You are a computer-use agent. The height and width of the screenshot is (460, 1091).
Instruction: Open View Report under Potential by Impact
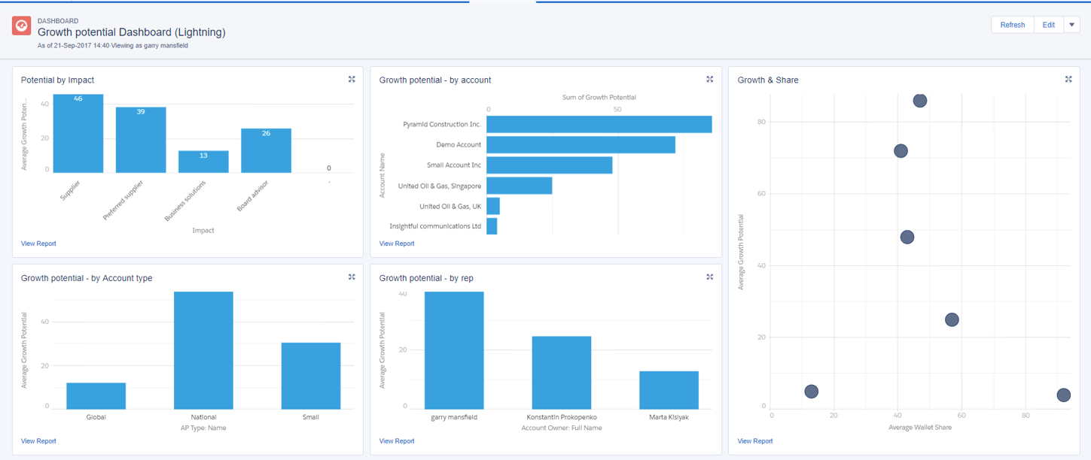[38, 244]
